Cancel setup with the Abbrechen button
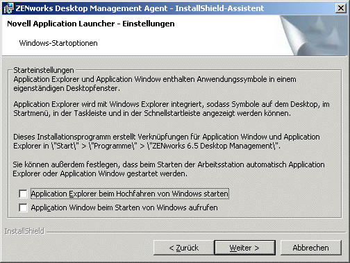Image resolution: width=350 pixels, height=263 pixels. point(311,248)
